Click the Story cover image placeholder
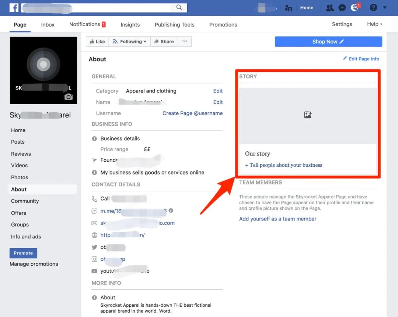This screenshot has width=398, height=317. tap(308, 116)
